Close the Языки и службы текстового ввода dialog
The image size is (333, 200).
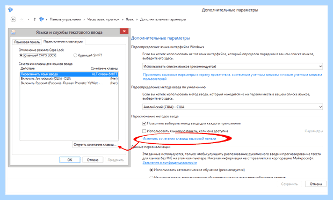coord(124,31)
